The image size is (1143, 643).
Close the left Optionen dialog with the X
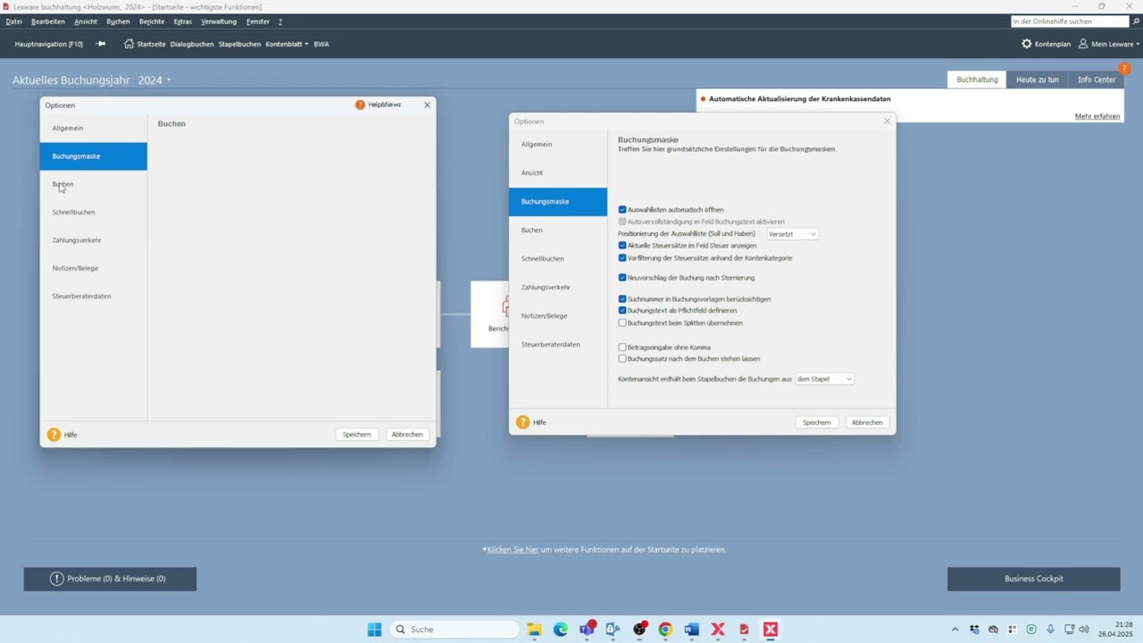point(427,104)
